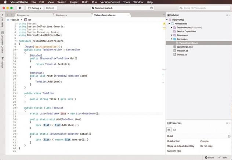
Task: Expand the References folder
Action: pos(171,35)
